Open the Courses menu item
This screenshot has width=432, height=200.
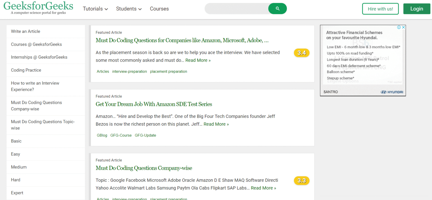159,9
